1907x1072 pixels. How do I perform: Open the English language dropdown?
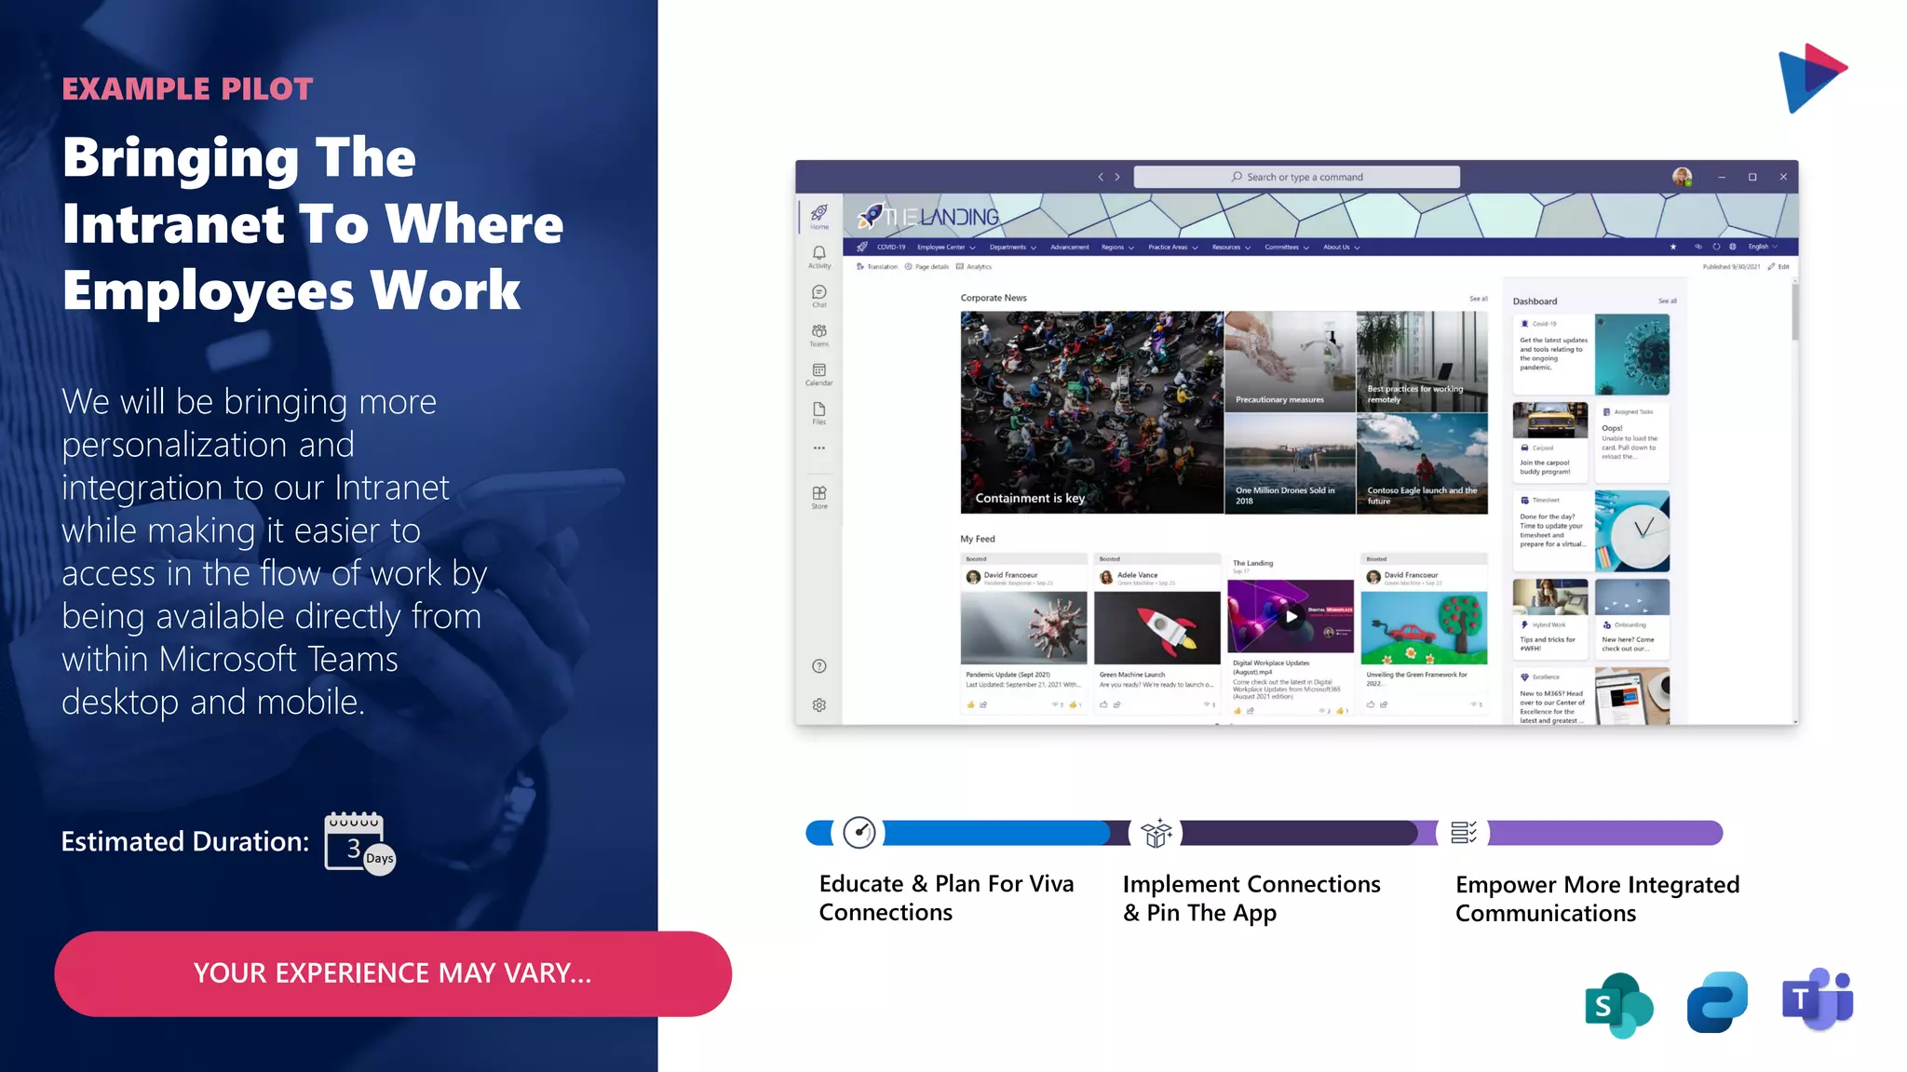[x=1763, y=248]
